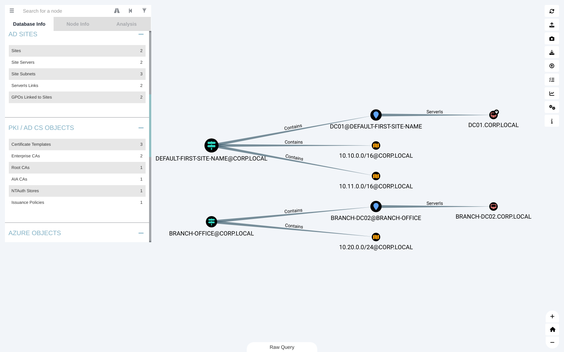Click the Issuance Policies row
Screen dimensions: 564x352
(x=77, y=202)
